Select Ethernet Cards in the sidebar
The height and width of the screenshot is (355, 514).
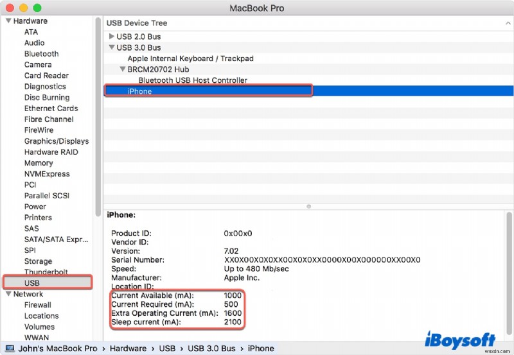[51, 108]
